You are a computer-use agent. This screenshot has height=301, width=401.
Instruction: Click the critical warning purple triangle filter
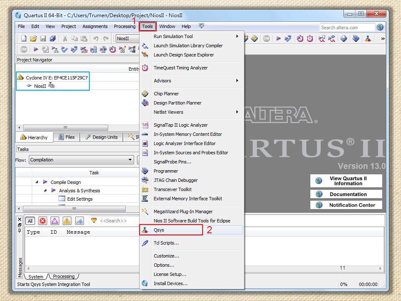point(55,221)
